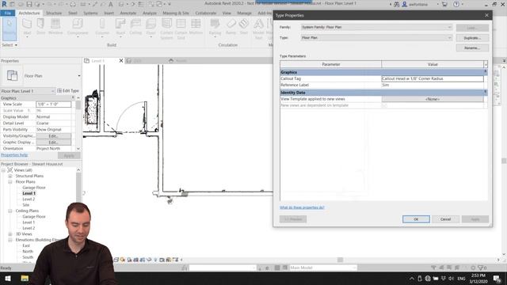Open the Manage ribbon tab
Image resolution: width=507 pixels, height=285 pixels.
pyautogui.click(x=244, y=13)
